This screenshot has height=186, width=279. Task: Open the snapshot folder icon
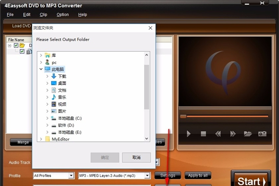point(248,133)
